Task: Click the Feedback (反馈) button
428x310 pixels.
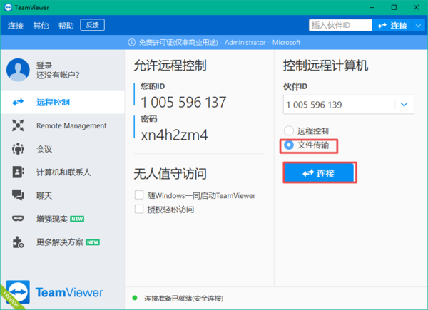Action: tap(93, 25)
